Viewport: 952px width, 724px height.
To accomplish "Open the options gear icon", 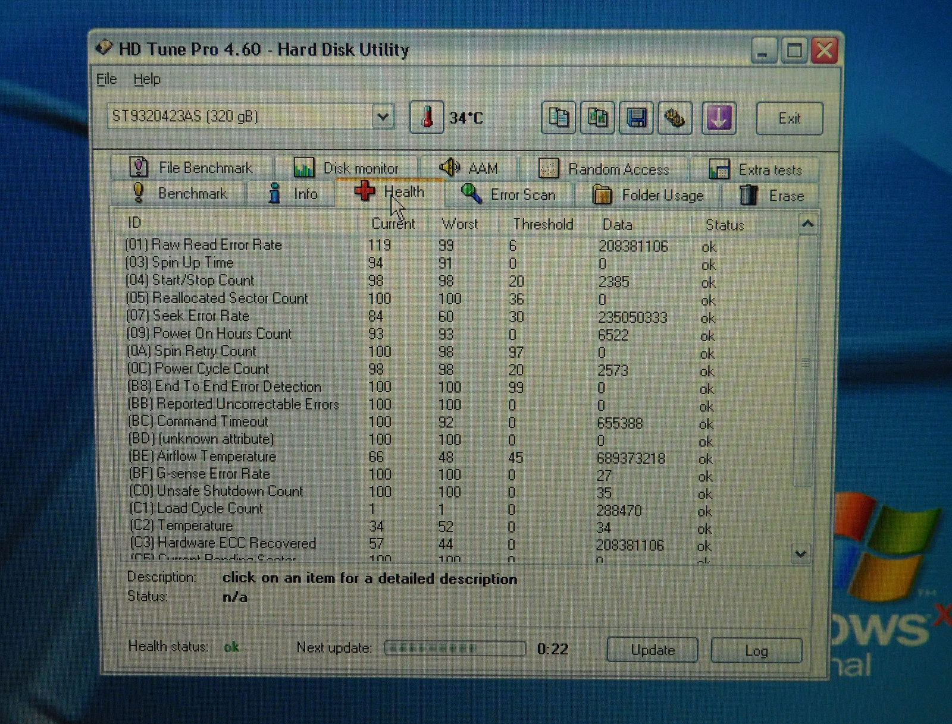I will [x=674, y=118].
